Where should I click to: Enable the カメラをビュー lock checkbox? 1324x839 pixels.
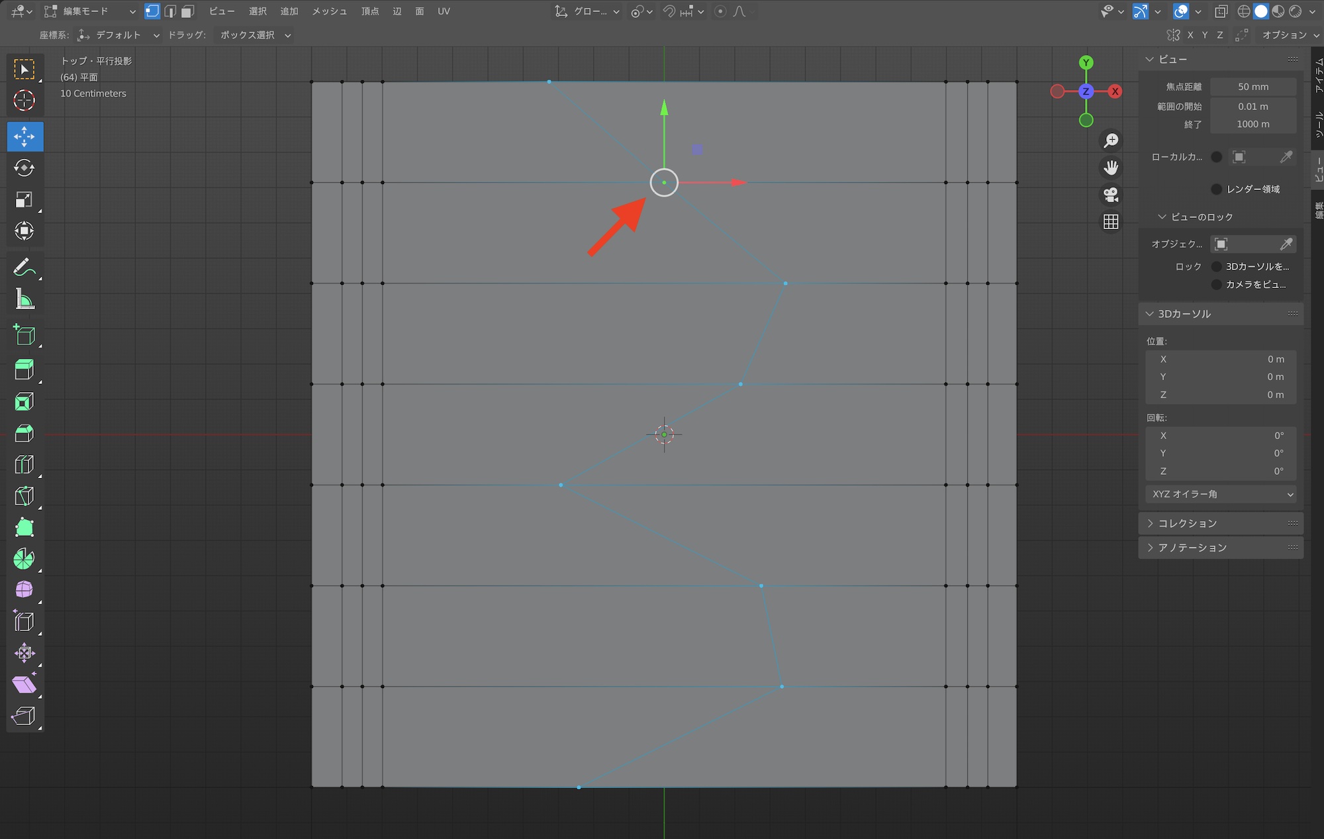[x=1216, y=284]
